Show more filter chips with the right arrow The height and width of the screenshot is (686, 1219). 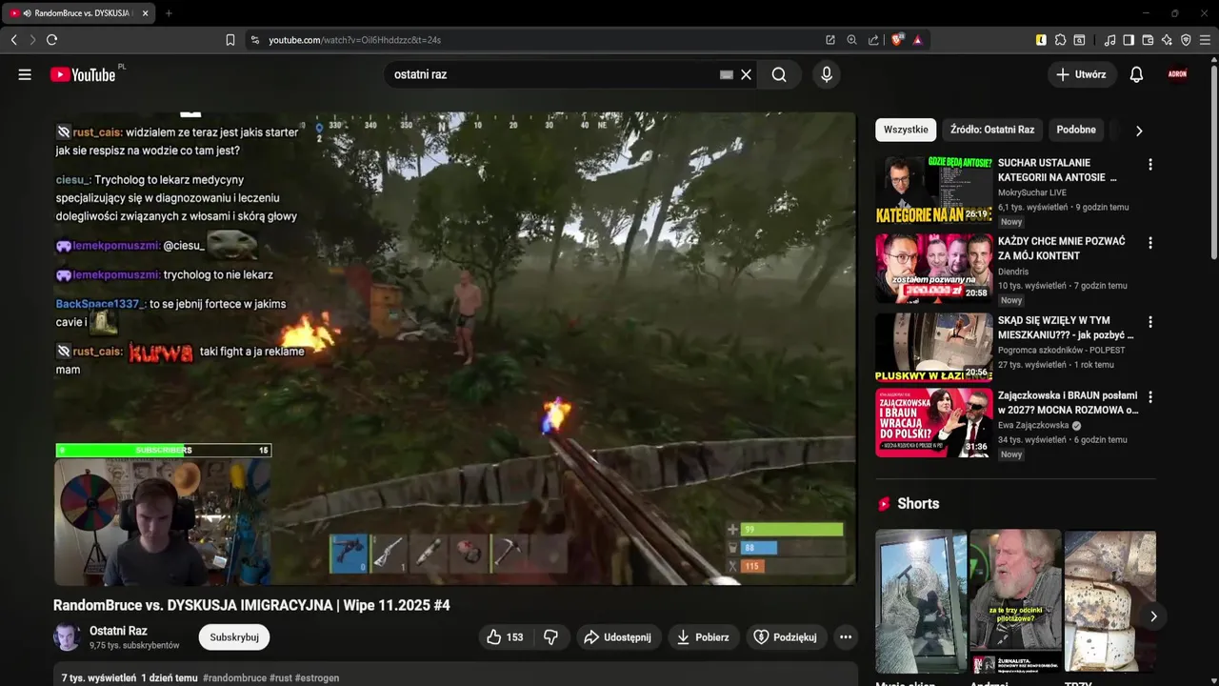[1139, 131]
